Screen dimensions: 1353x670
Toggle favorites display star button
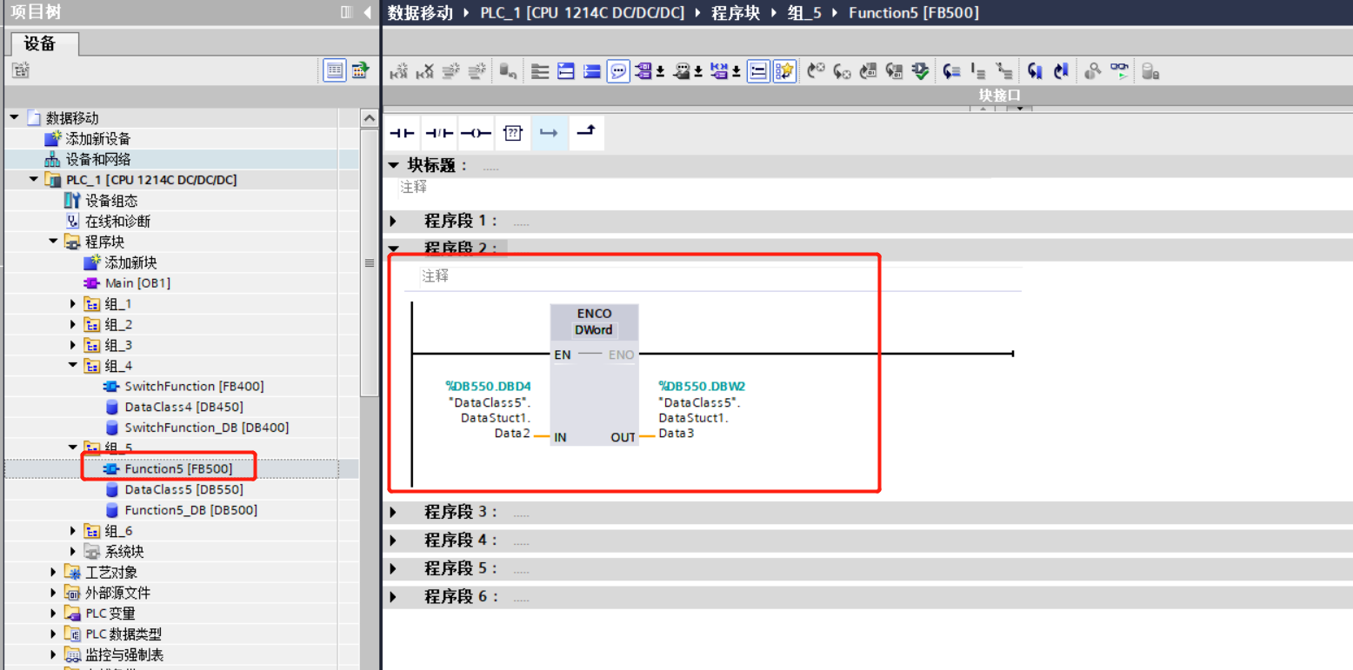click(784, 71)
